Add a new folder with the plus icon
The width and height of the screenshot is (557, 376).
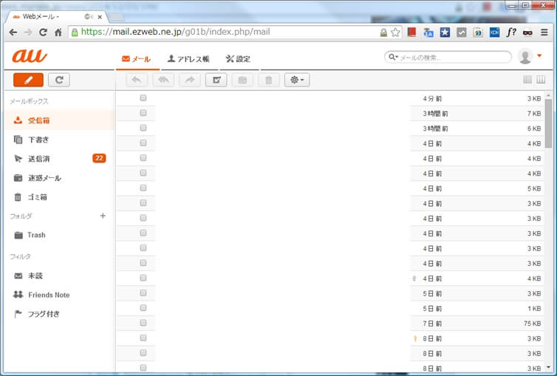pyautogui.click(x=103, y=216)
